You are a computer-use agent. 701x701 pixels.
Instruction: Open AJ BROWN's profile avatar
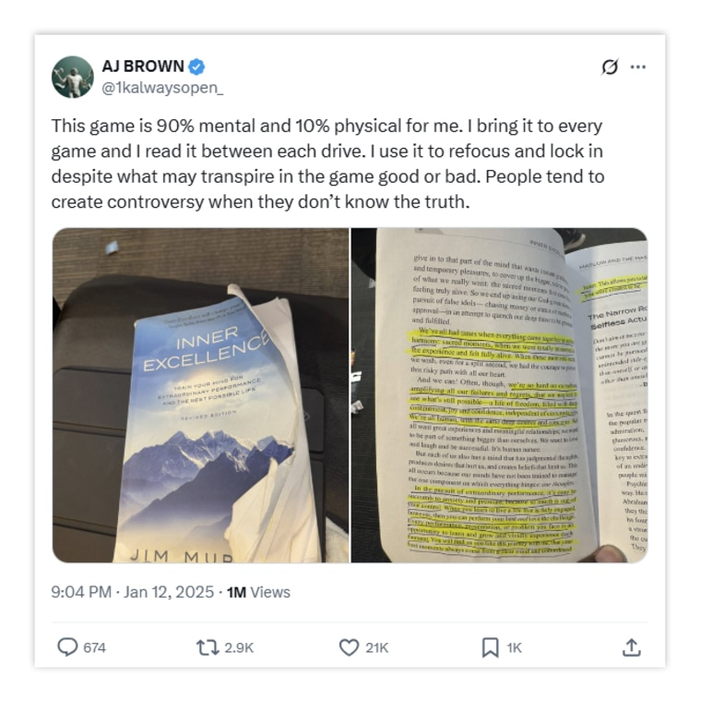[73, 77]
